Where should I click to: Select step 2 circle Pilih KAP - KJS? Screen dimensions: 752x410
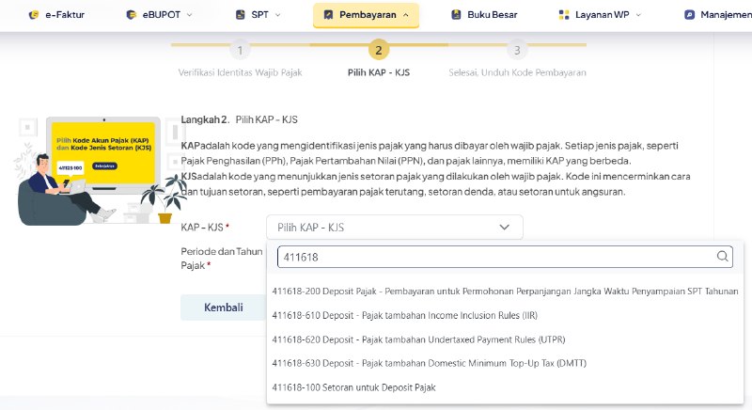pos(379,50)
